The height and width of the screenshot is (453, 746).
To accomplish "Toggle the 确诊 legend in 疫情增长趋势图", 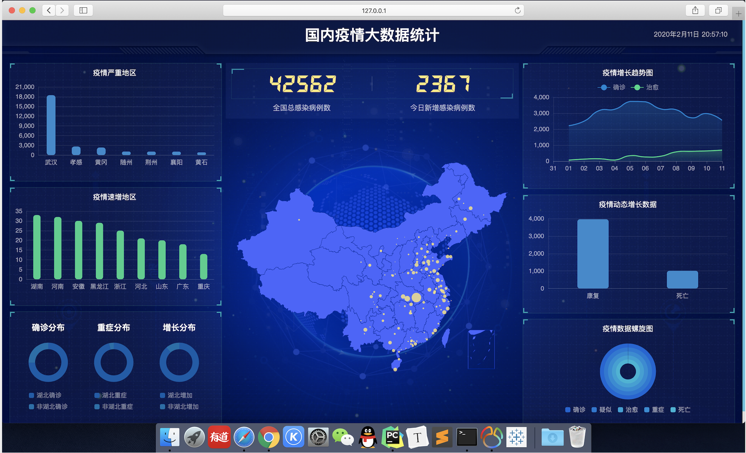I will (612, 87).
